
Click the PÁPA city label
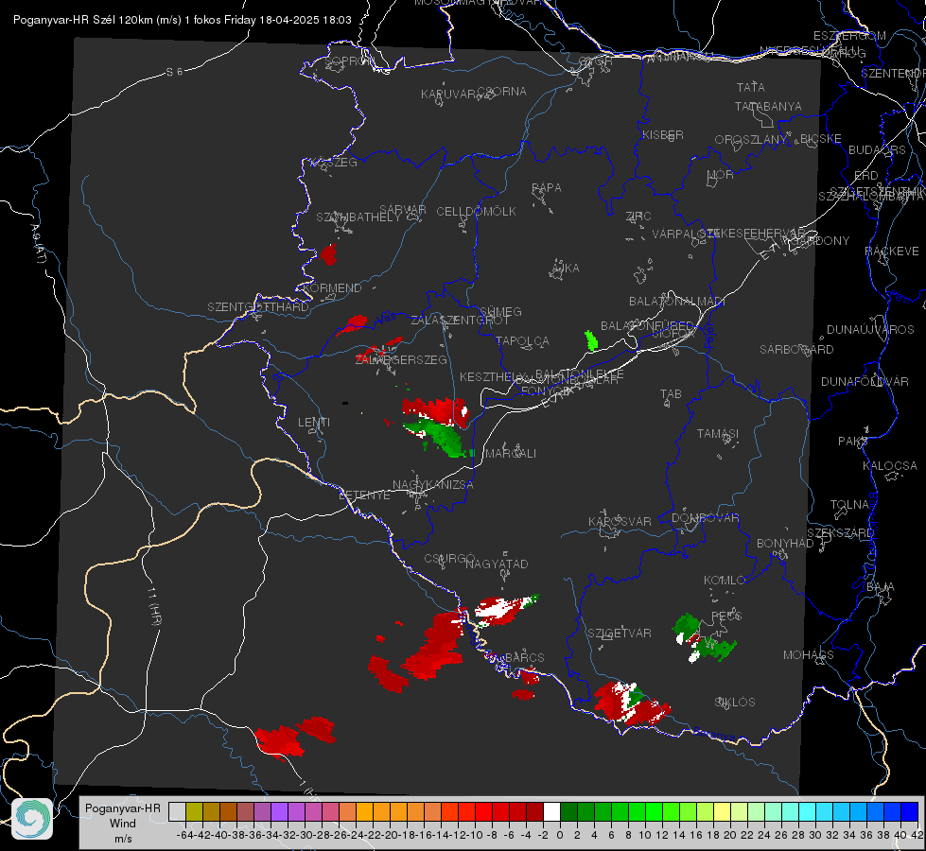[x=547, y=188]
